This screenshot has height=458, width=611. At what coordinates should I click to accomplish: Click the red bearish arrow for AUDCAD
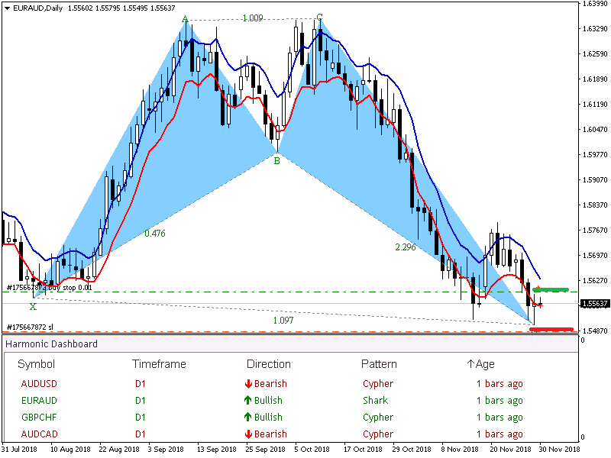pos(248,434)
